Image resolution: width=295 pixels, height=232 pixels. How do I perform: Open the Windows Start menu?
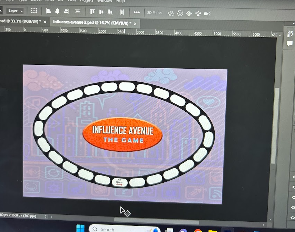pos(80,229)
